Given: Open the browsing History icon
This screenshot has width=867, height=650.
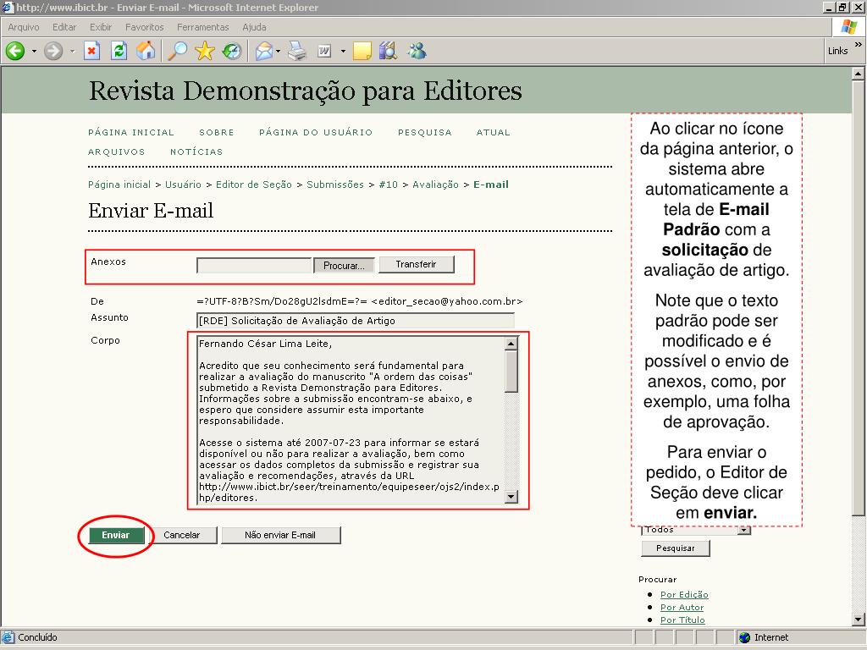Looking at the screenshot, I should (232, 52).
